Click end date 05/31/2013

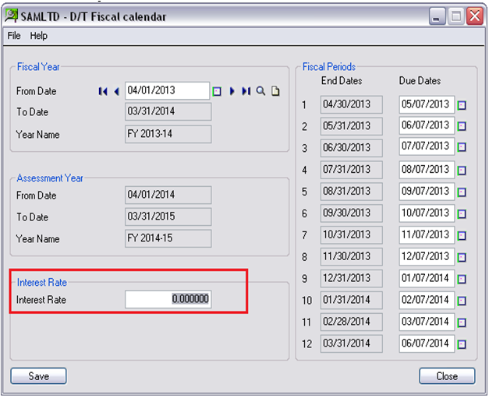352,126
